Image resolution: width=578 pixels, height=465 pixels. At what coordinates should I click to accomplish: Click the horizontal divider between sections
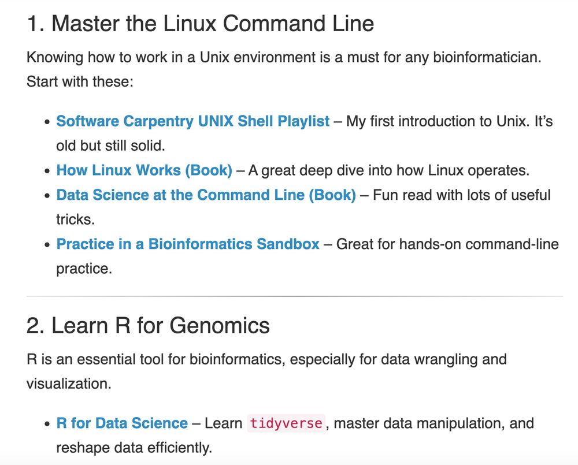click(295, 296)
